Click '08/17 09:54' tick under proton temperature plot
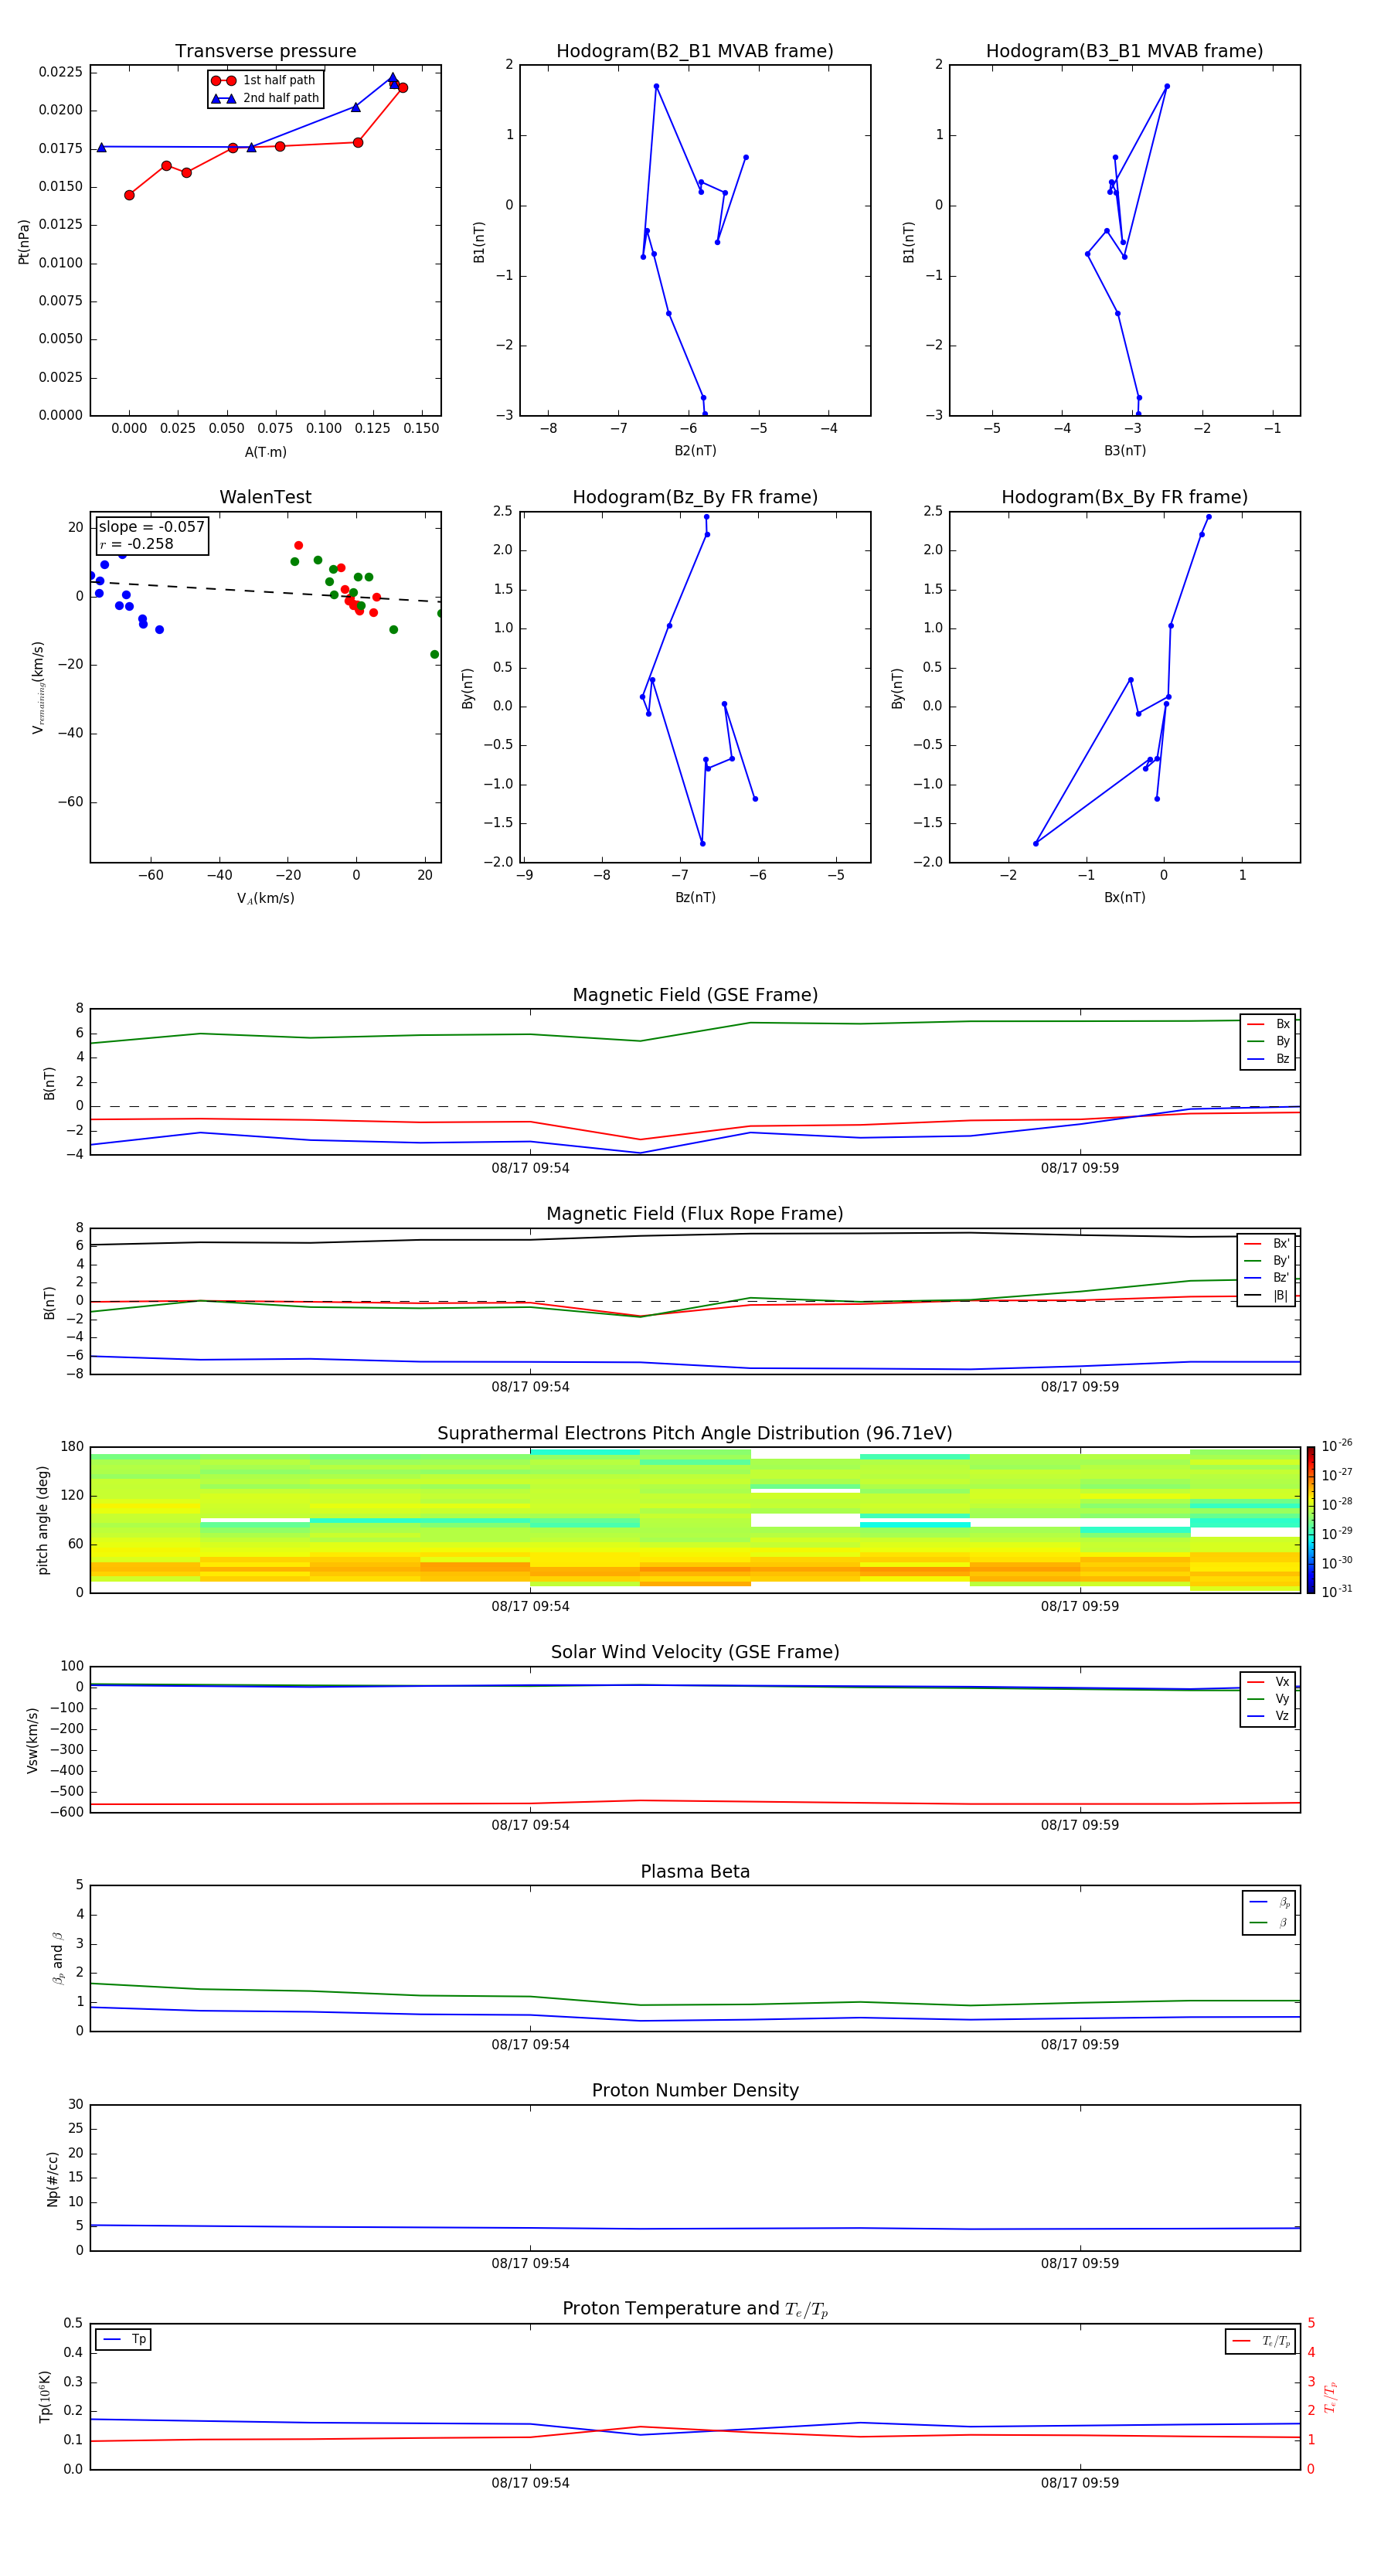 coord(531,2483)
